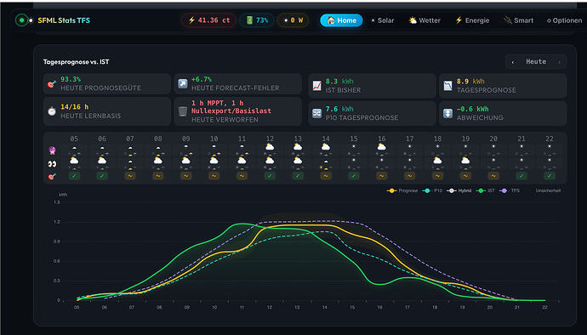Click the SFML Stats TFS logo icon
This screenshot has width=587, height=335.
click(22, 20)
